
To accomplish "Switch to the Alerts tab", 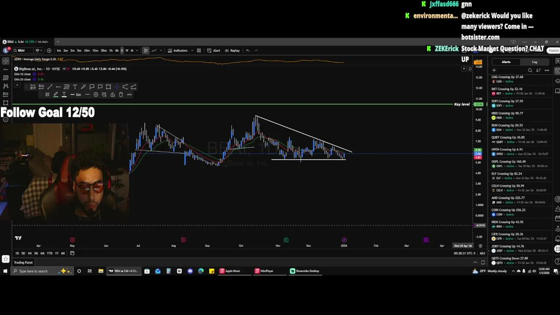I will point(506,62).
